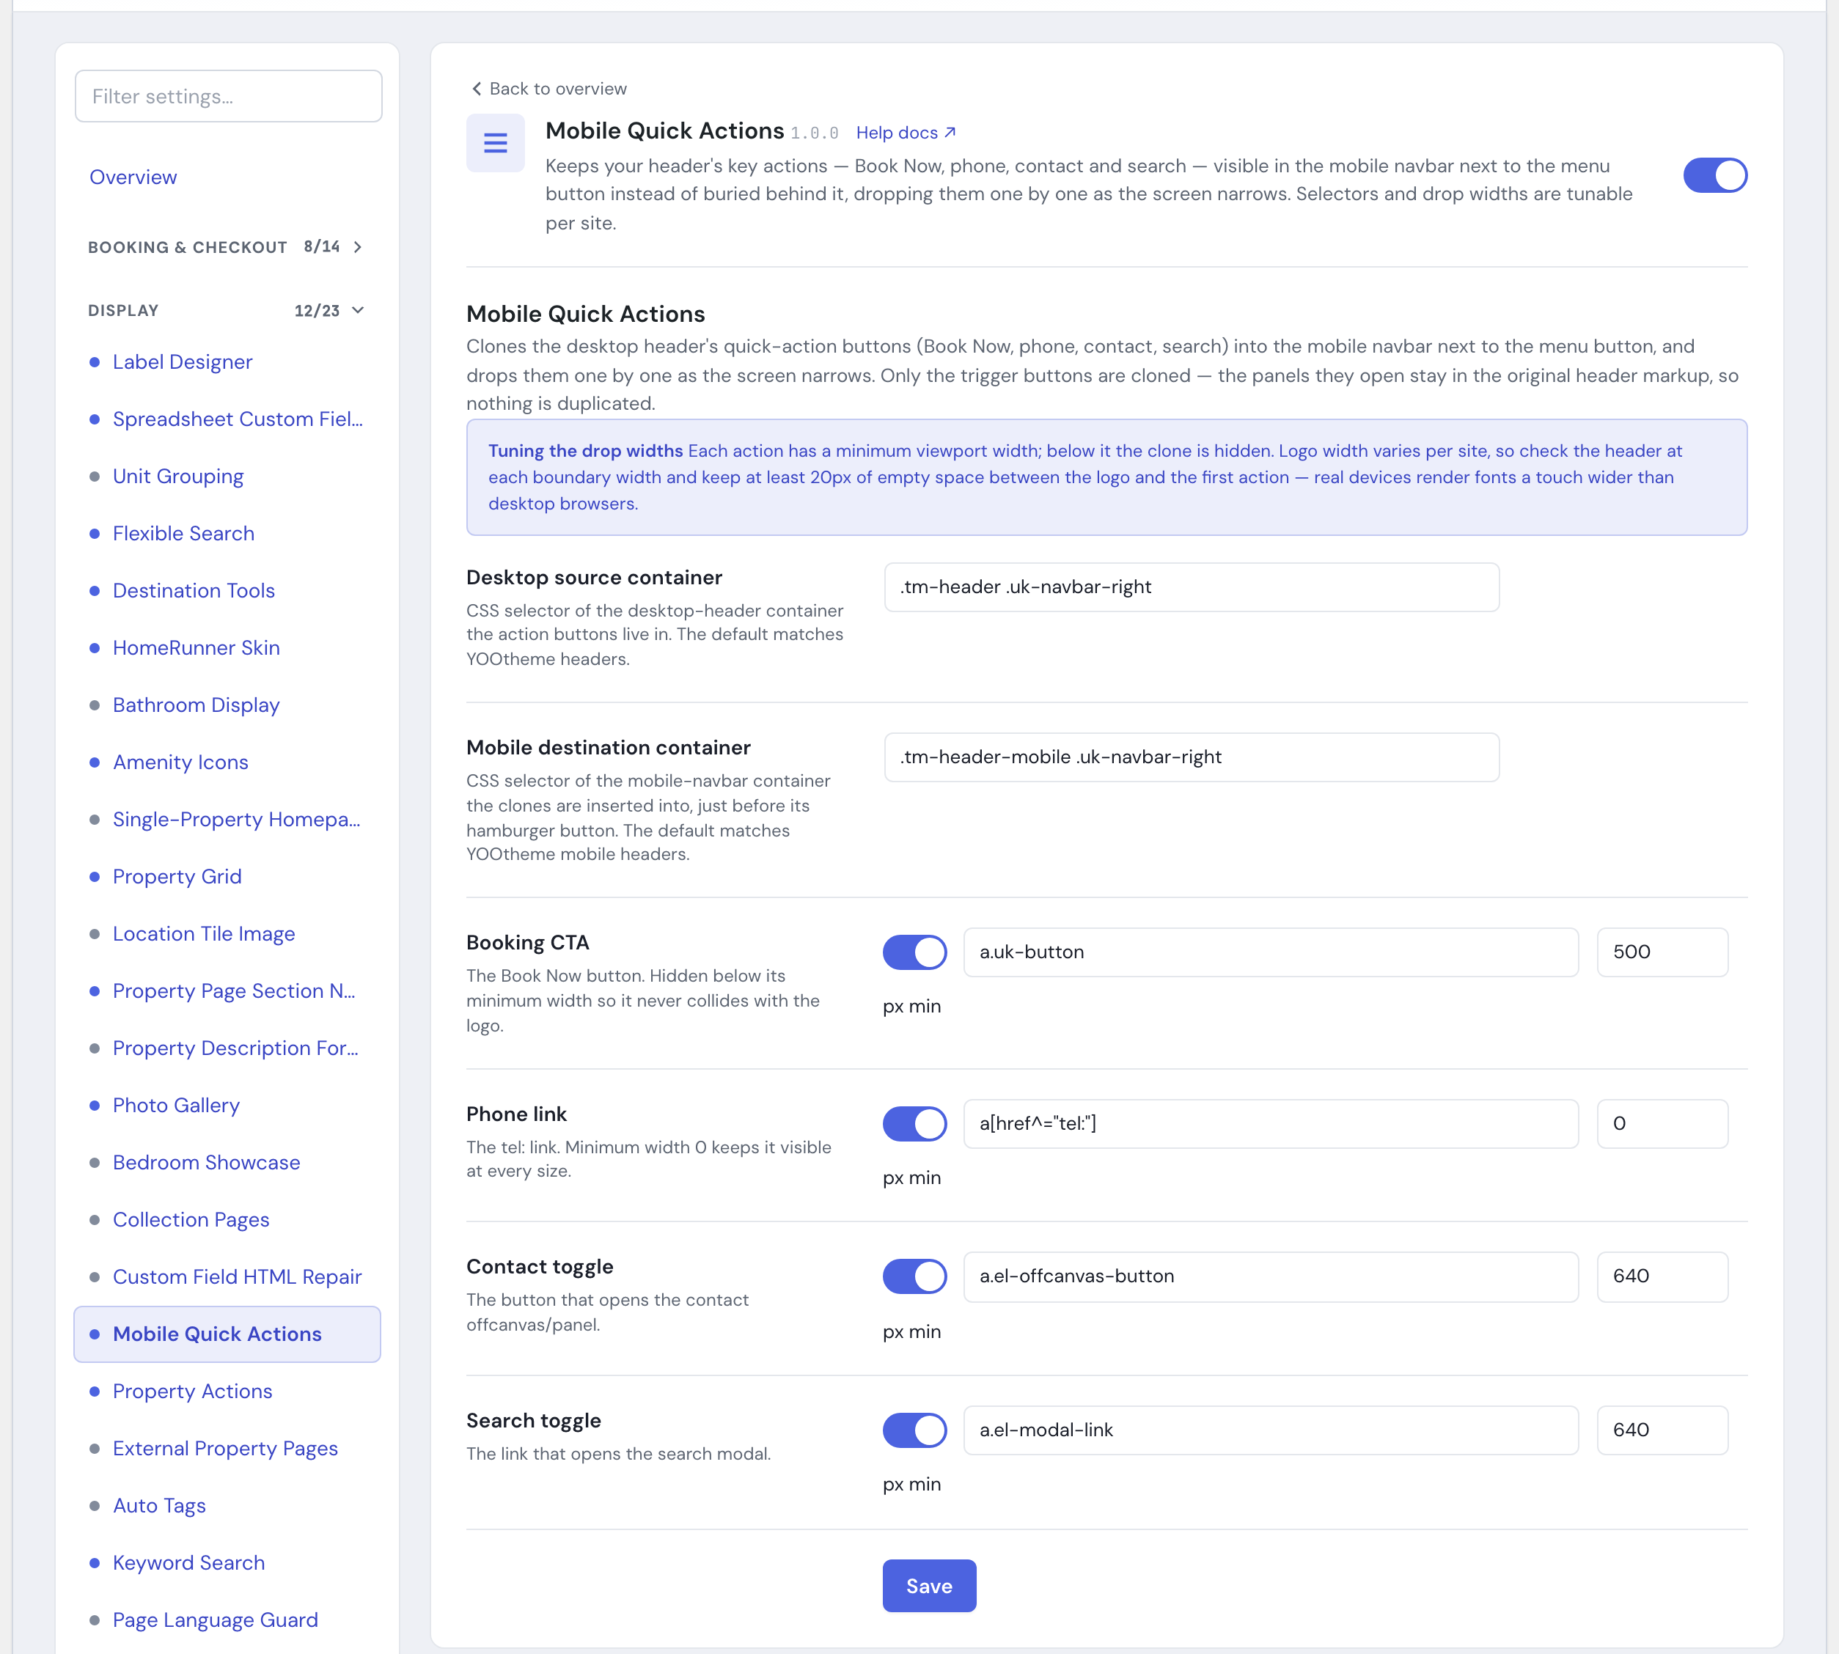Viewport: 1839px width, 1654px height.
Task: Switch off the Contact toggle switch
Action: 914,1277
